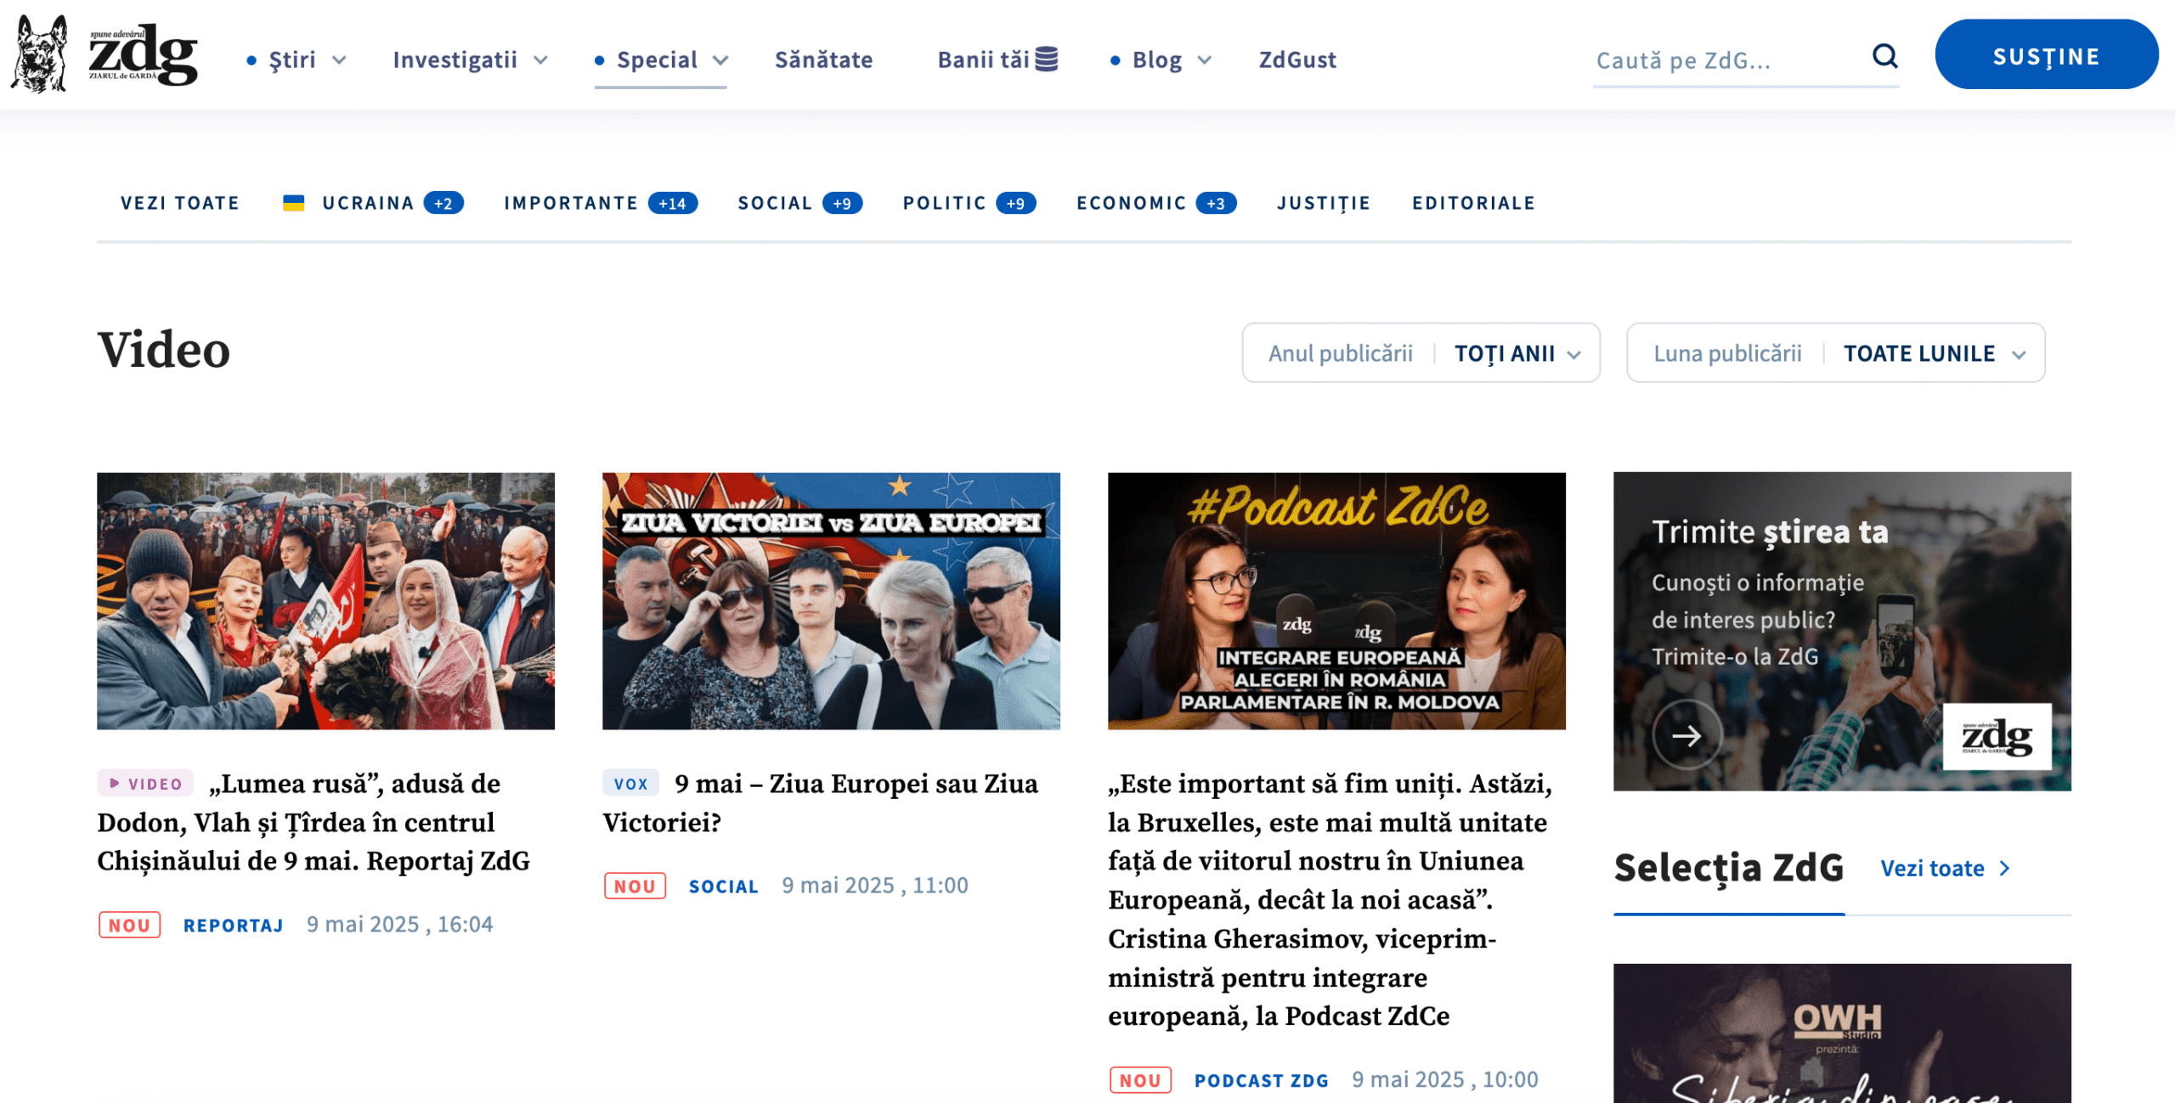Open the Podcast ZdCe video thumbnail
Screen dimensions: 2175x1103
coord(1336,601)
